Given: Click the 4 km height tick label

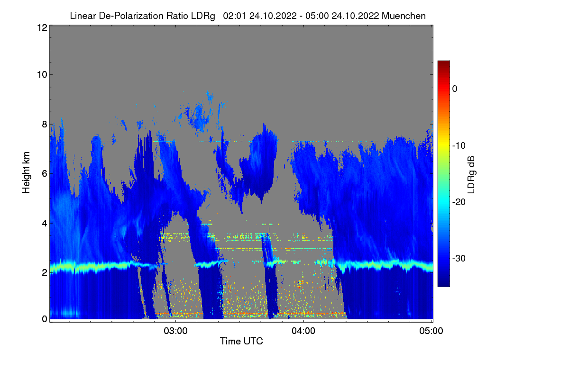Looking at the screenshot, I should (44, 223).
